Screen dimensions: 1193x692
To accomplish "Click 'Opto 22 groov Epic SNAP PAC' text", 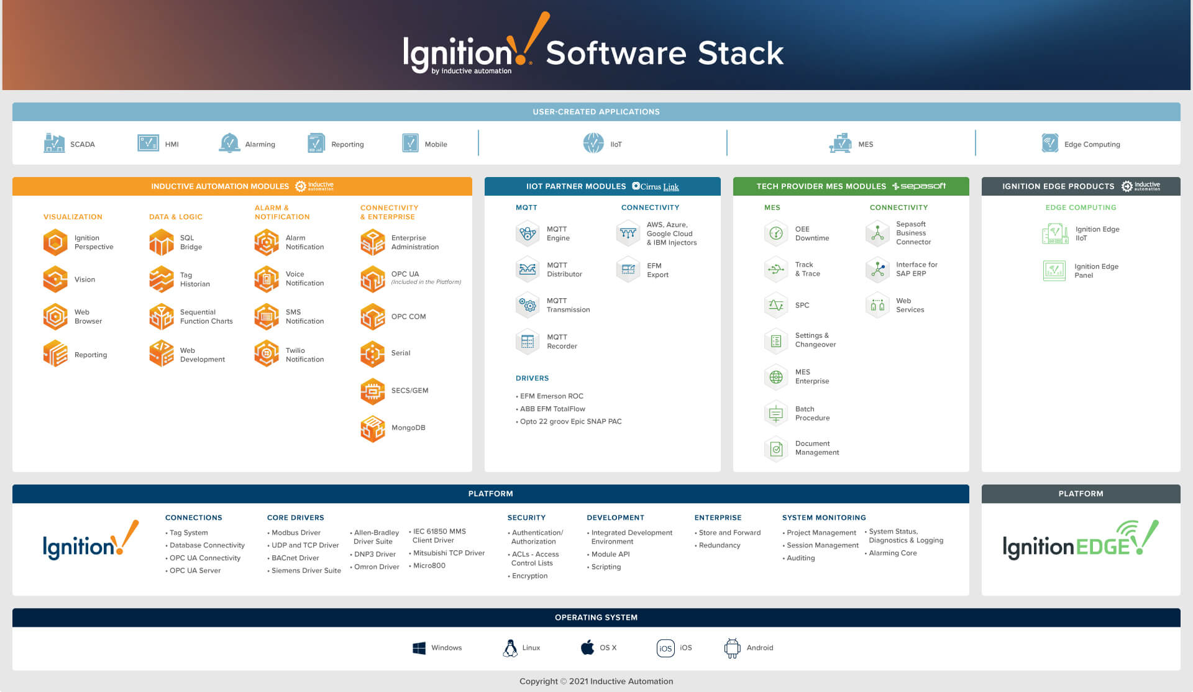I will 570,421.
